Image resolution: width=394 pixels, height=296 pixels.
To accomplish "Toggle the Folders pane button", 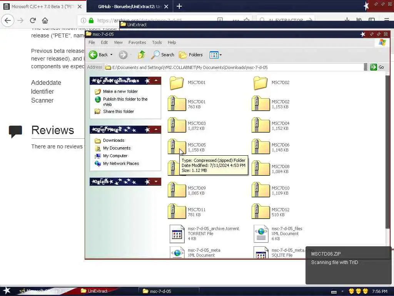I will pos(191,55).
